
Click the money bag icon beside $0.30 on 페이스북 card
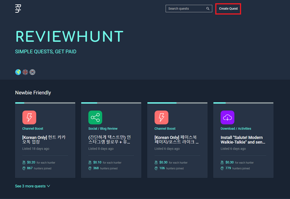[156, 162]
